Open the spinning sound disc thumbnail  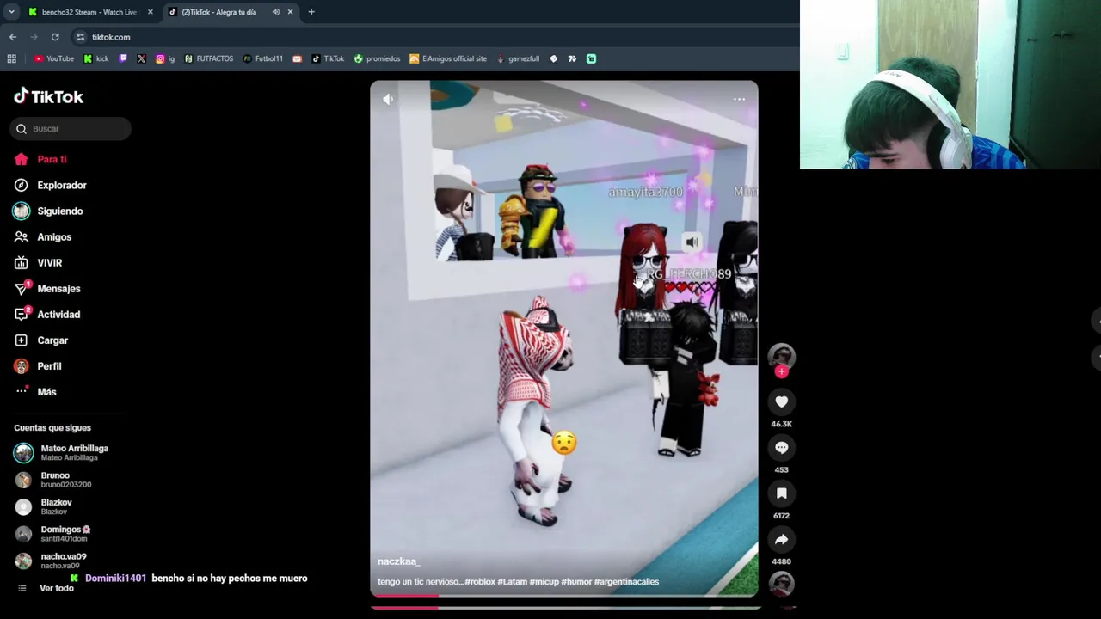(x=781, y=585)
